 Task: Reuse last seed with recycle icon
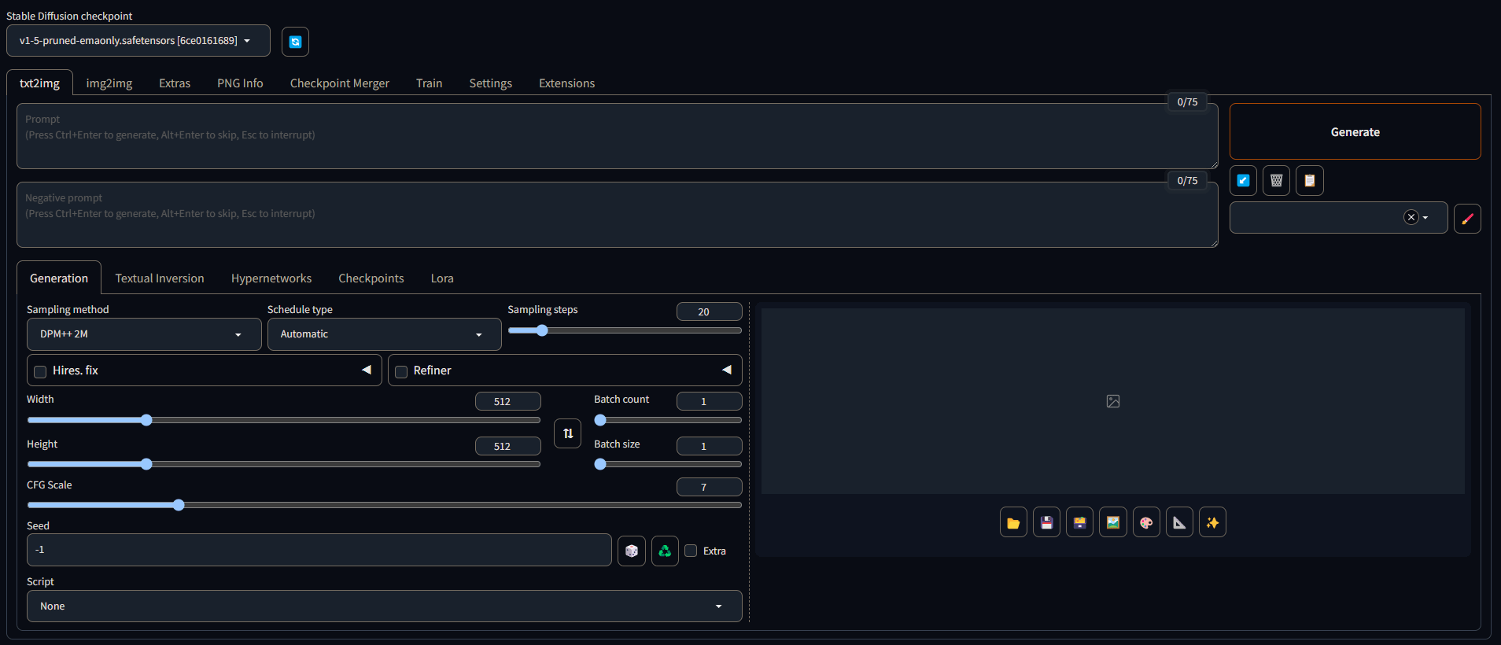665,551
